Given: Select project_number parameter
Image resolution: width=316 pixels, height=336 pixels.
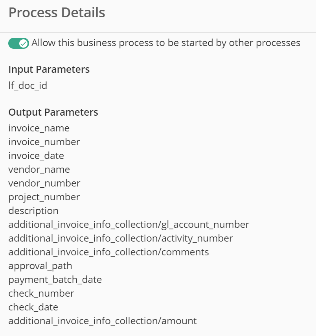Looking at the screenshot, I should tap(44, 197).
